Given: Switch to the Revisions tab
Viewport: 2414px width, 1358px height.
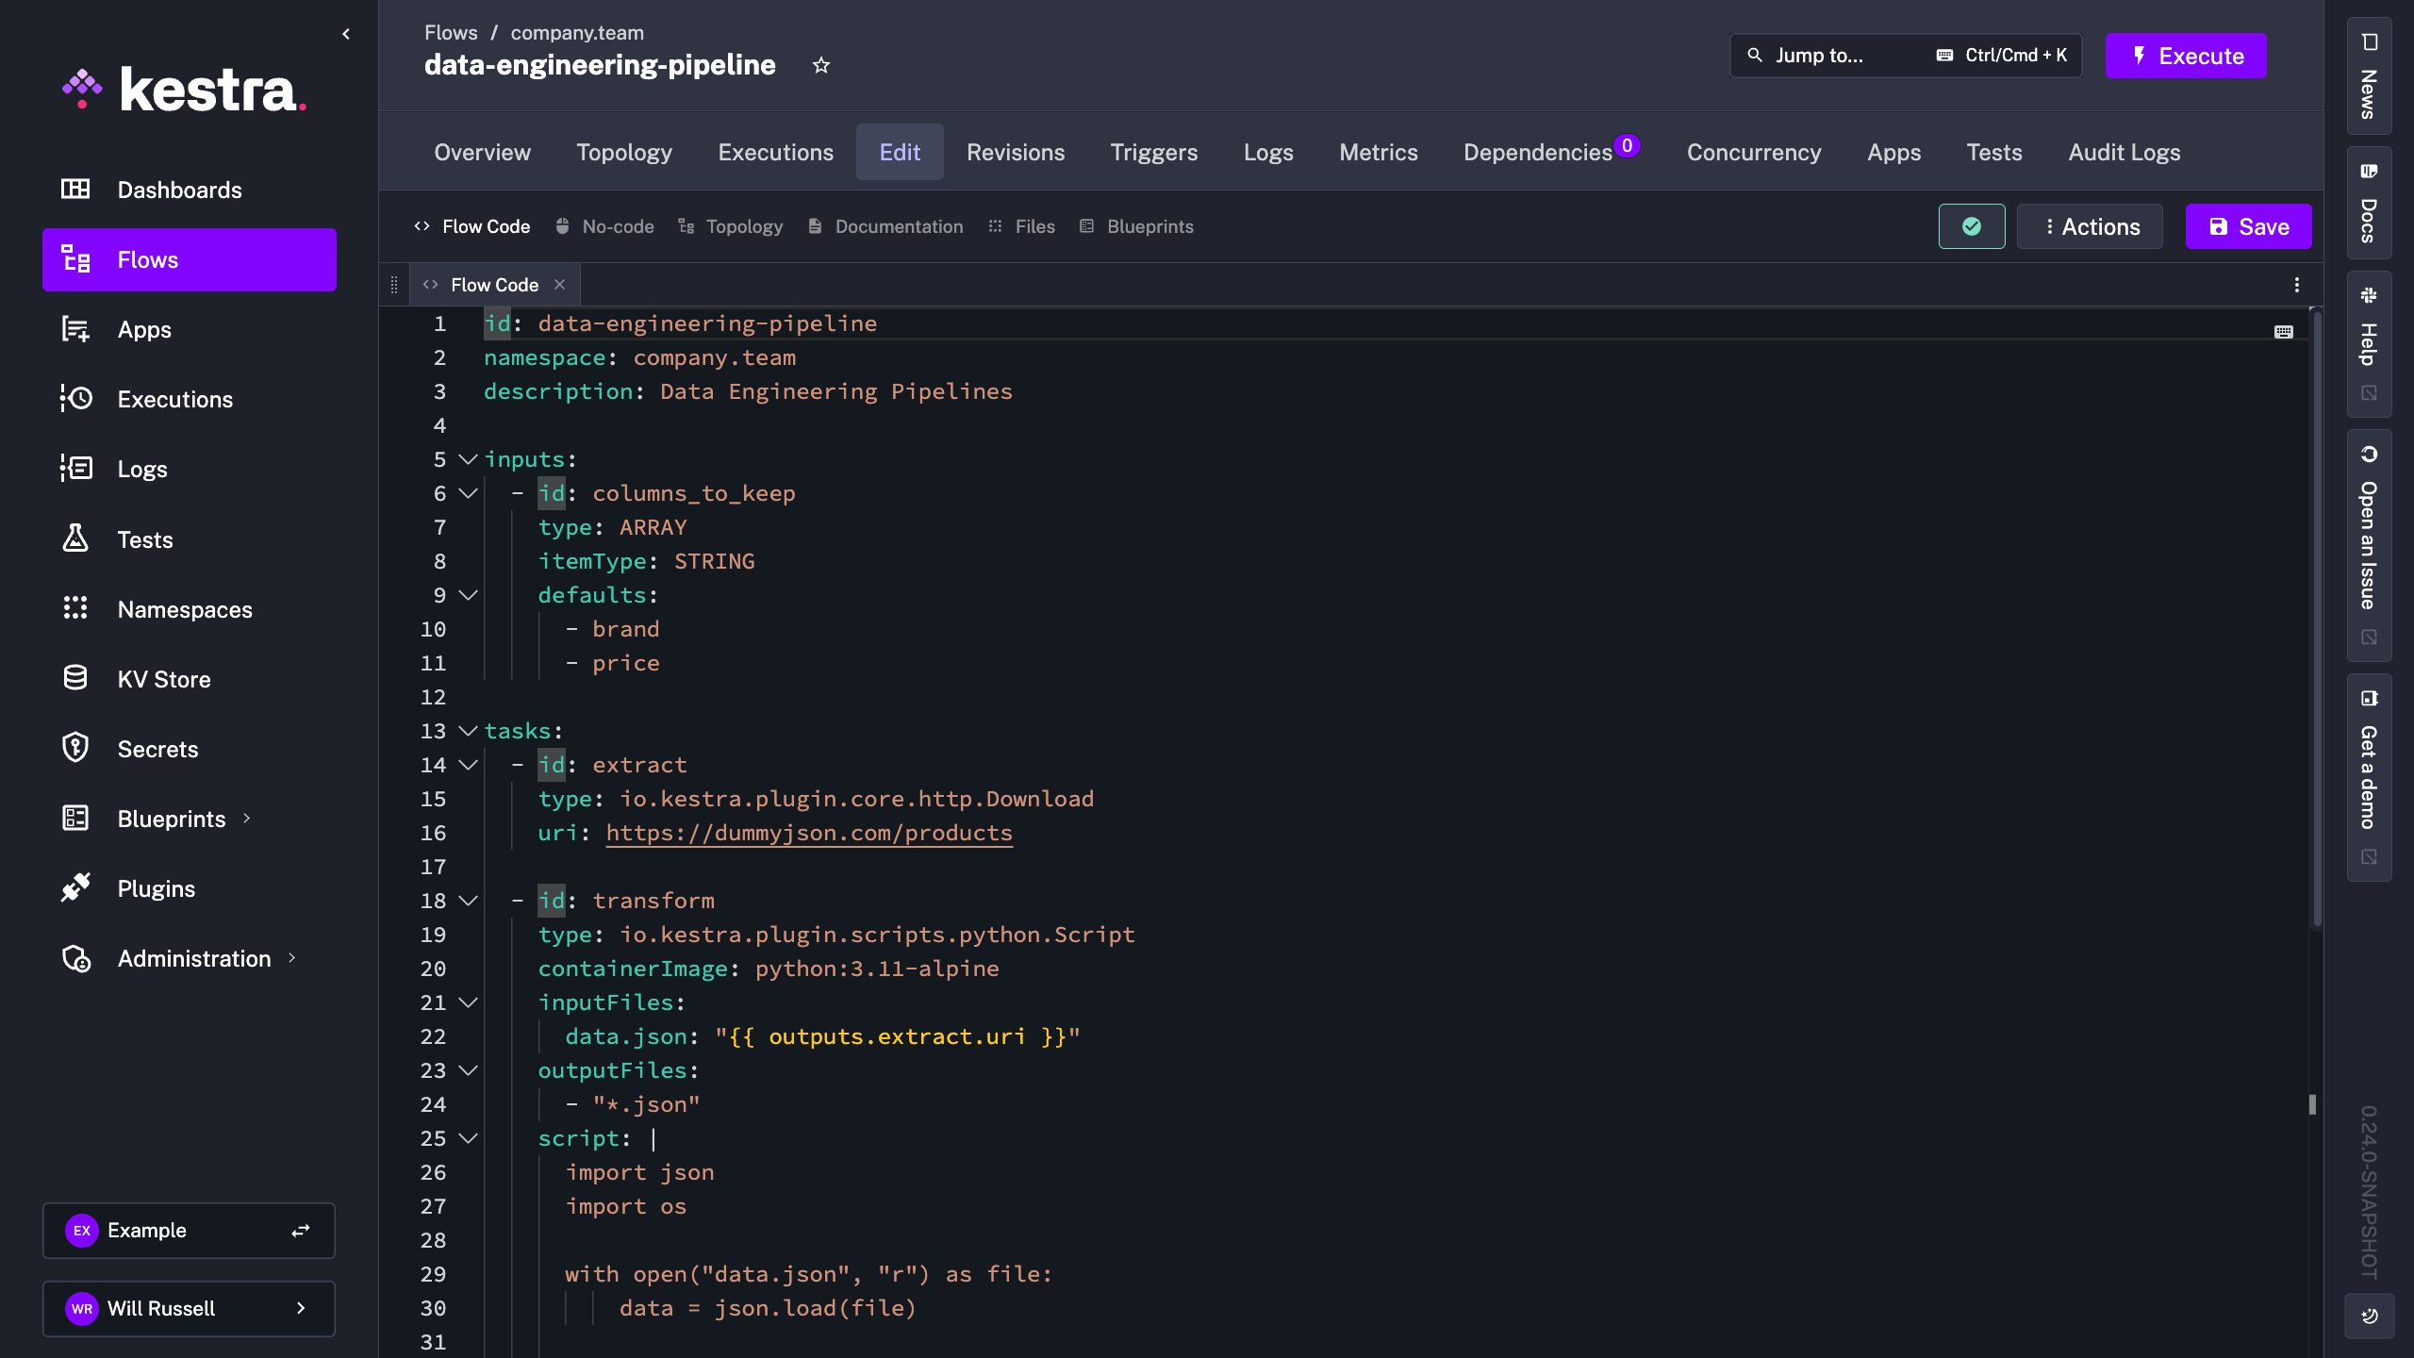Looking at the screenshot, I should click(1016, 152).
